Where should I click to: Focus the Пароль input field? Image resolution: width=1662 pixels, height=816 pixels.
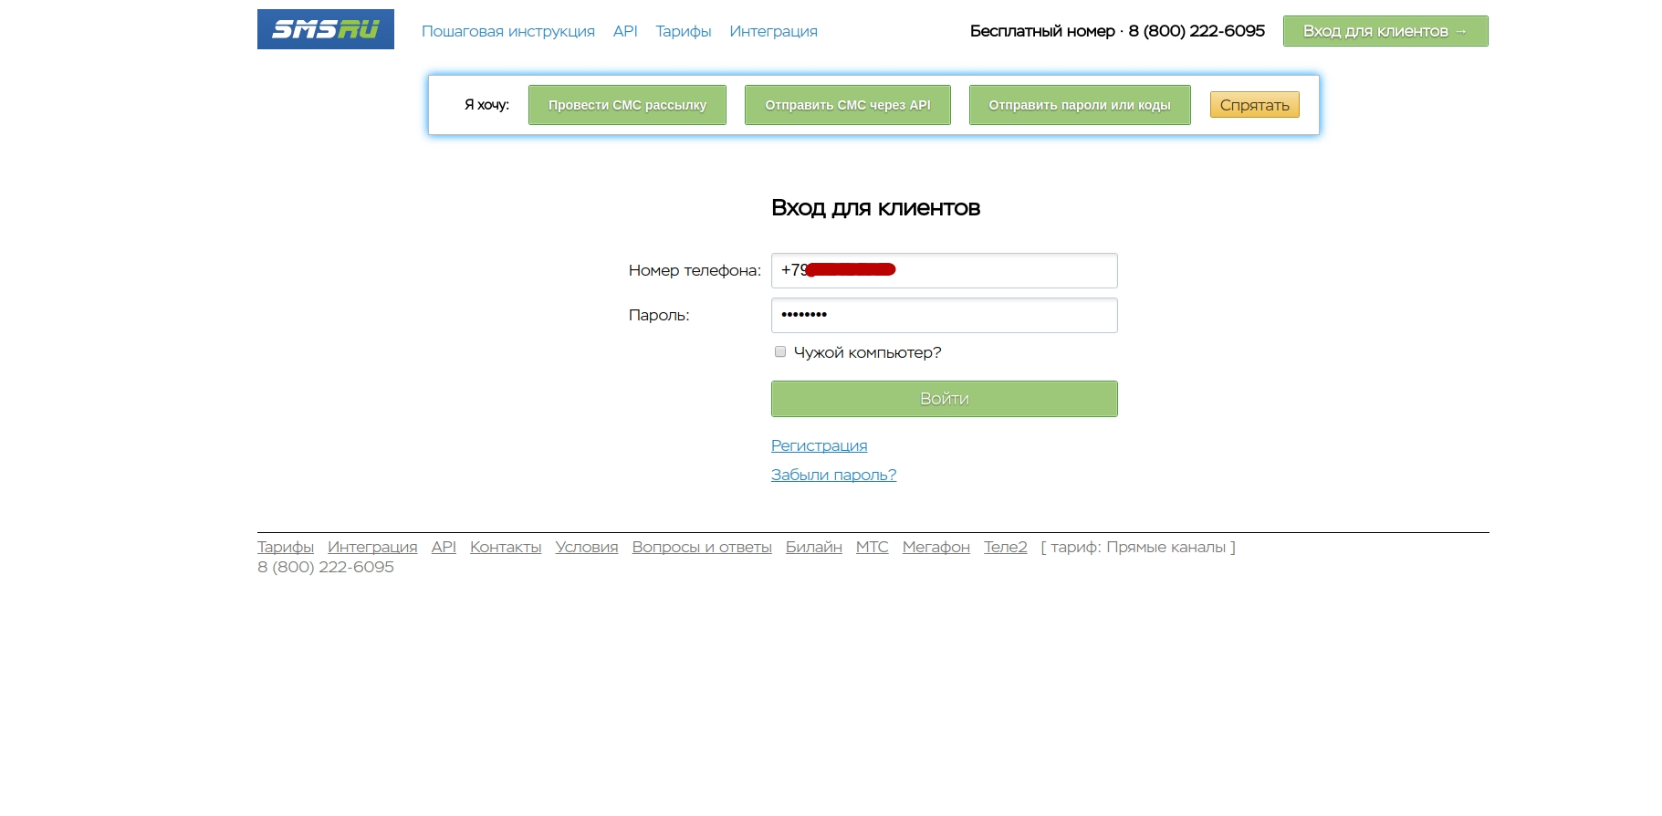(x=944, y=315)
